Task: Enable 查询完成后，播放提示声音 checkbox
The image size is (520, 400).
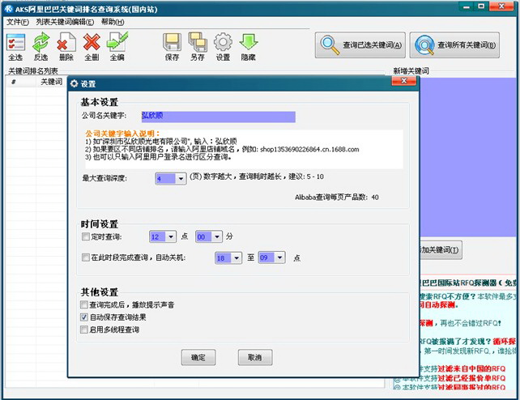Action: tap(84, 304)
